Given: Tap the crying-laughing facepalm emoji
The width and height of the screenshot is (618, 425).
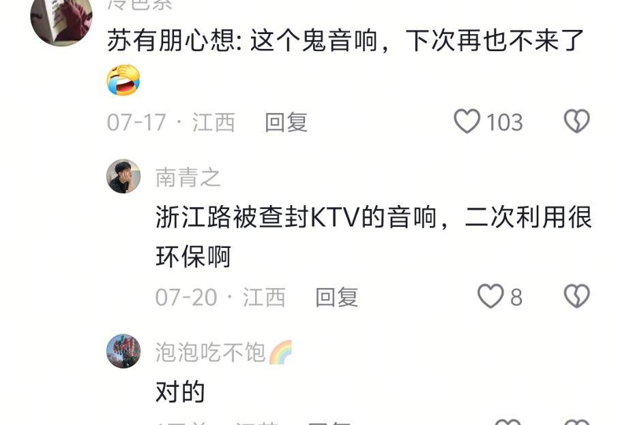Looking at the screenshot, I should pyautogui.click(x=123, y=80).
